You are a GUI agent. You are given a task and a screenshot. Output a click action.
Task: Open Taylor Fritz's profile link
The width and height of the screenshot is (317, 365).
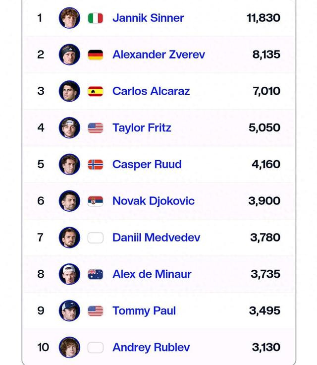tap(142, 128)
